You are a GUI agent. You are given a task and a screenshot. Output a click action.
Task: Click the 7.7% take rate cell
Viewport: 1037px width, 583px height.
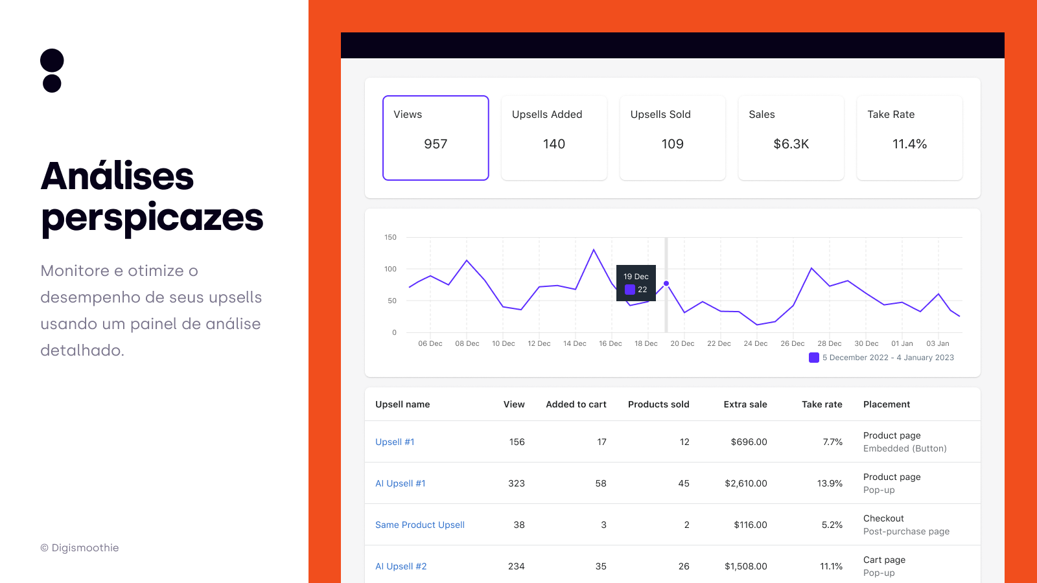coord(833,442)
